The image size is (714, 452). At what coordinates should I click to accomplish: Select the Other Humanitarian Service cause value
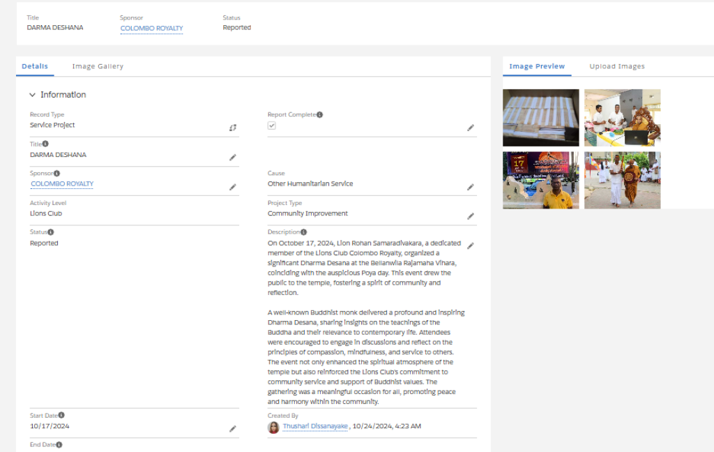(310, 183)
